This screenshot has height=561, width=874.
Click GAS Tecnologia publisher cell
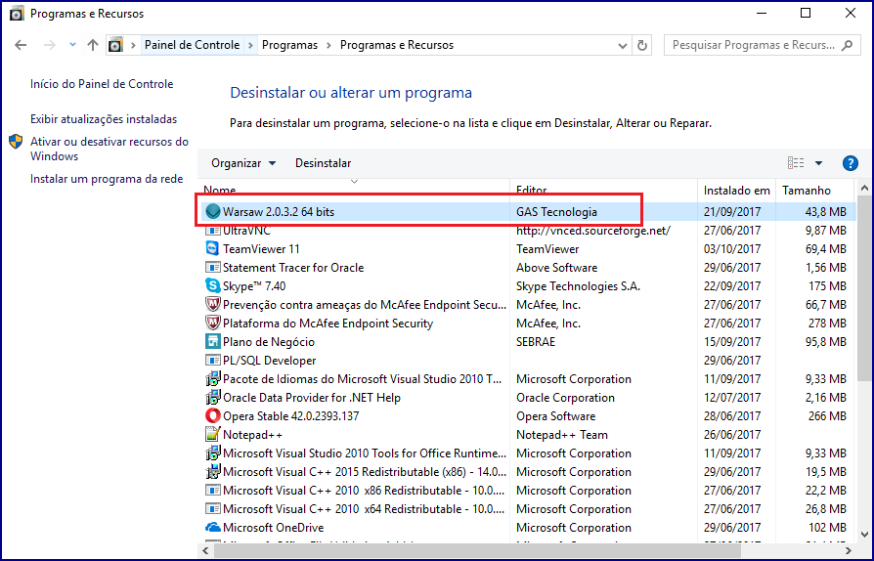pos(556,212)
